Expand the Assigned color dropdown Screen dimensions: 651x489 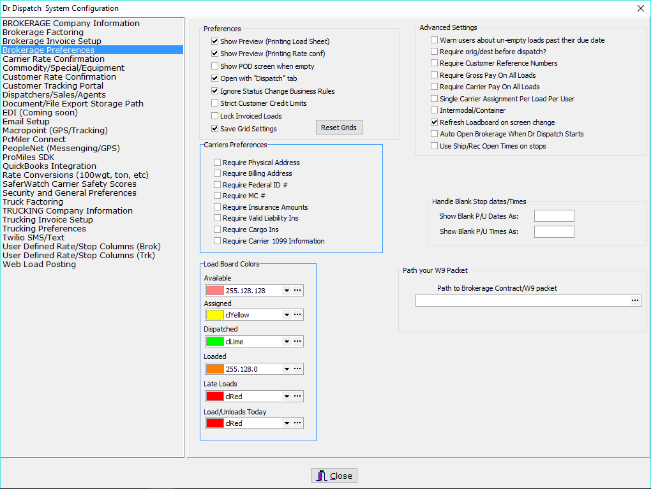[x=287, y=315]
